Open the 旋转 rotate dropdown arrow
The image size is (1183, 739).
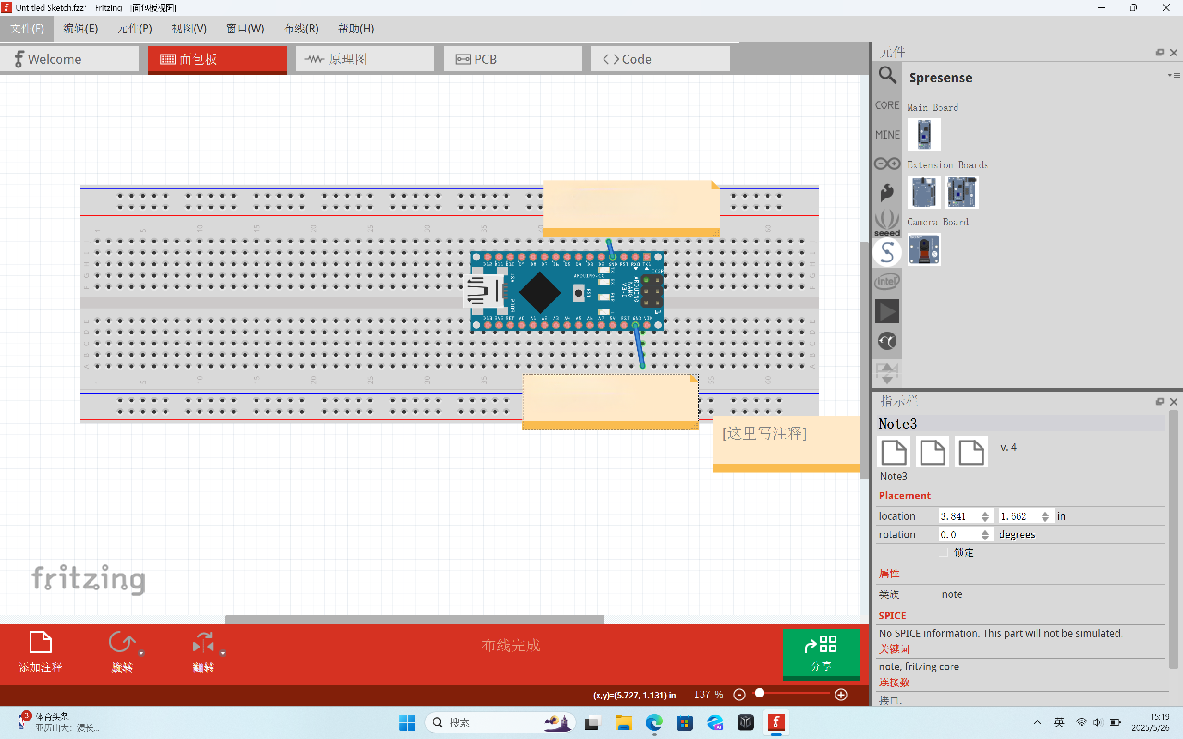pos(141,654)
